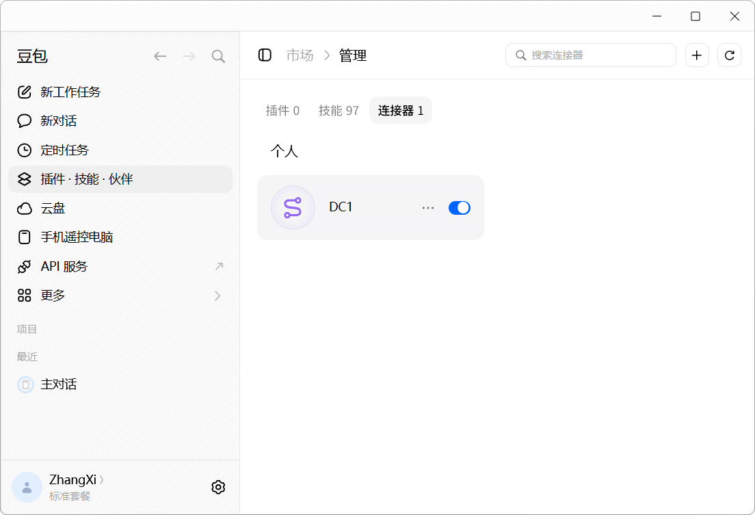Open API 服务 item
Viewport: 755px width, 515px height.
[x=120, y=267]
